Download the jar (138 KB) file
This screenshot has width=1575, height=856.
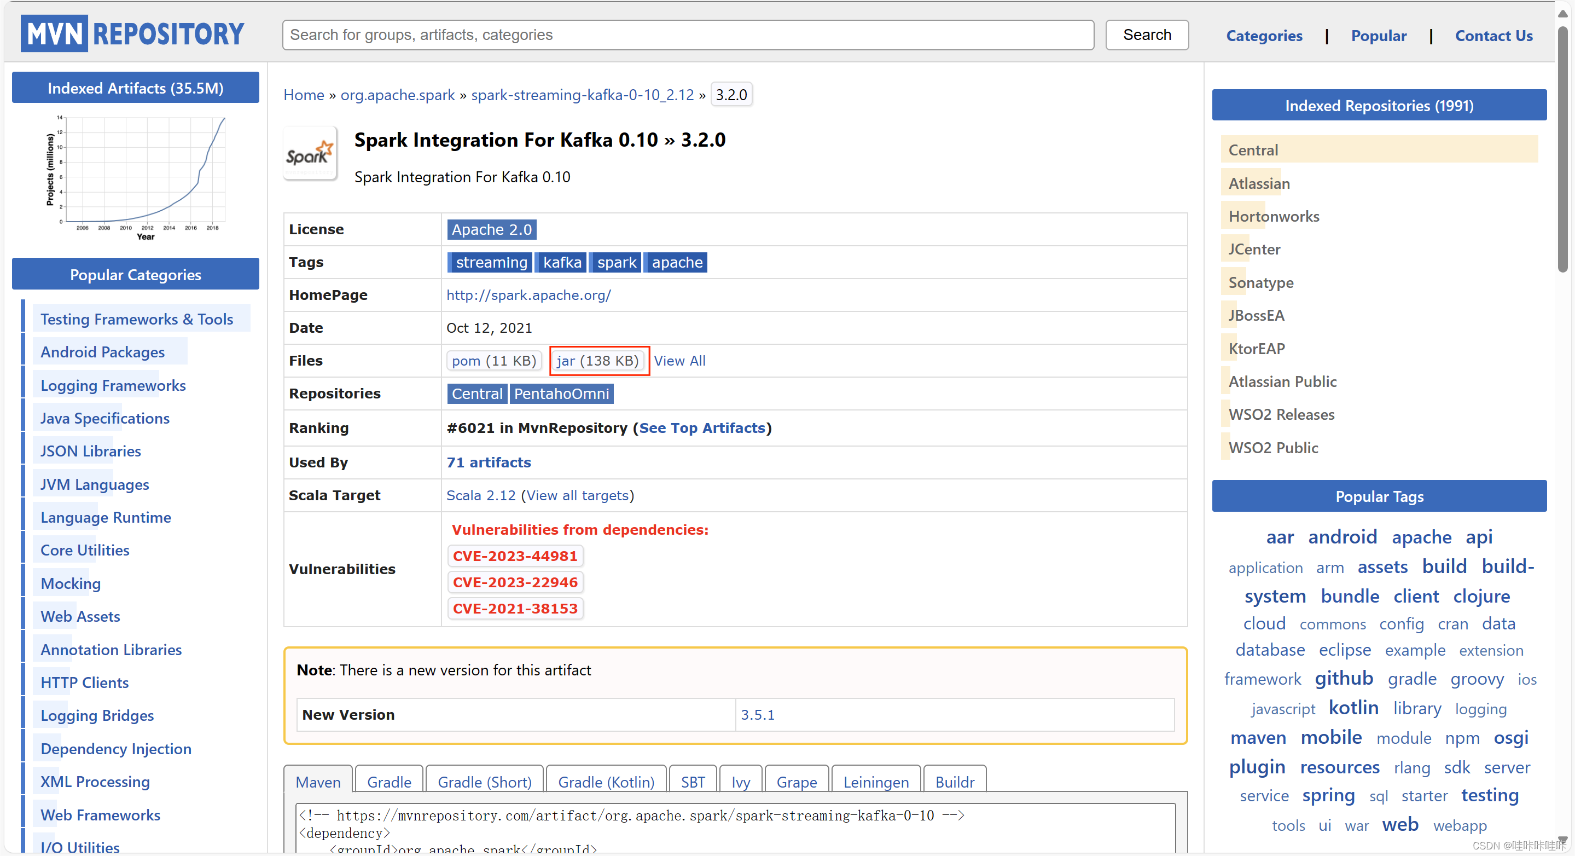point(597,360)
